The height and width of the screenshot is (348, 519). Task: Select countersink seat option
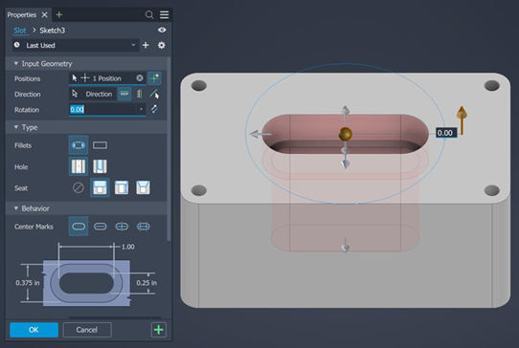[x=143, y=187]
